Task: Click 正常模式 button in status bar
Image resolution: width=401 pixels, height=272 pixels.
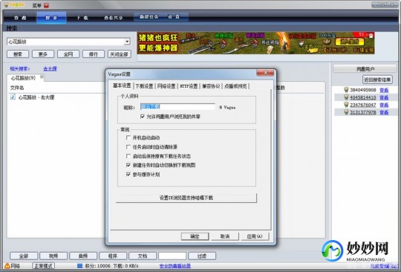Action: click(x=44, y=266)
